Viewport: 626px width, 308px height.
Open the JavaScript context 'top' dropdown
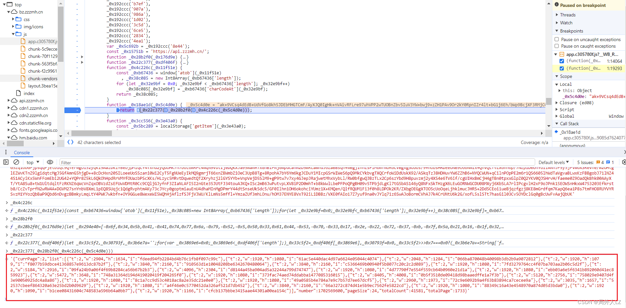point(33,162)
